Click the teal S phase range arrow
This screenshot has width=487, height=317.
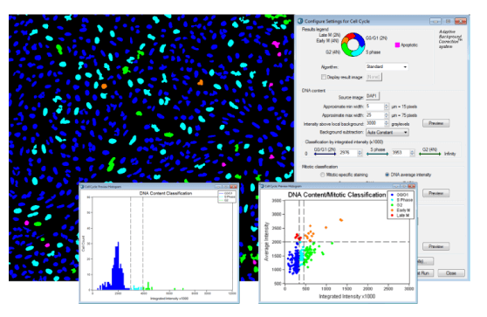(x=377, y=154)
